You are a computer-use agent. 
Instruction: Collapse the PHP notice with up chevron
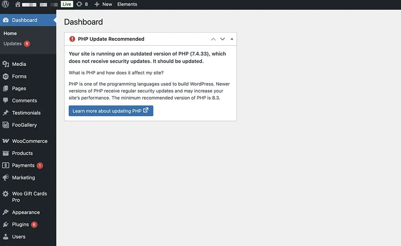213,39
